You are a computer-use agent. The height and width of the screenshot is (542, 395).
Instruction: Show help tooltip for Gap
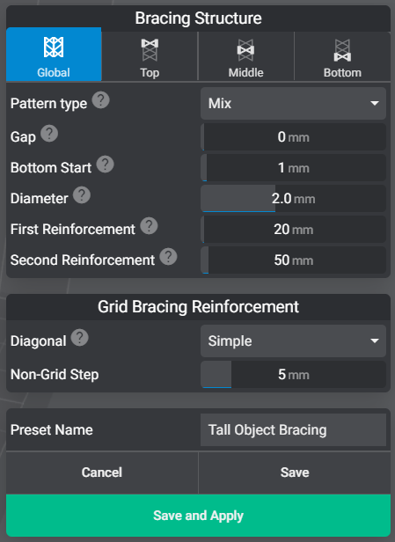[x=49, y=134]
